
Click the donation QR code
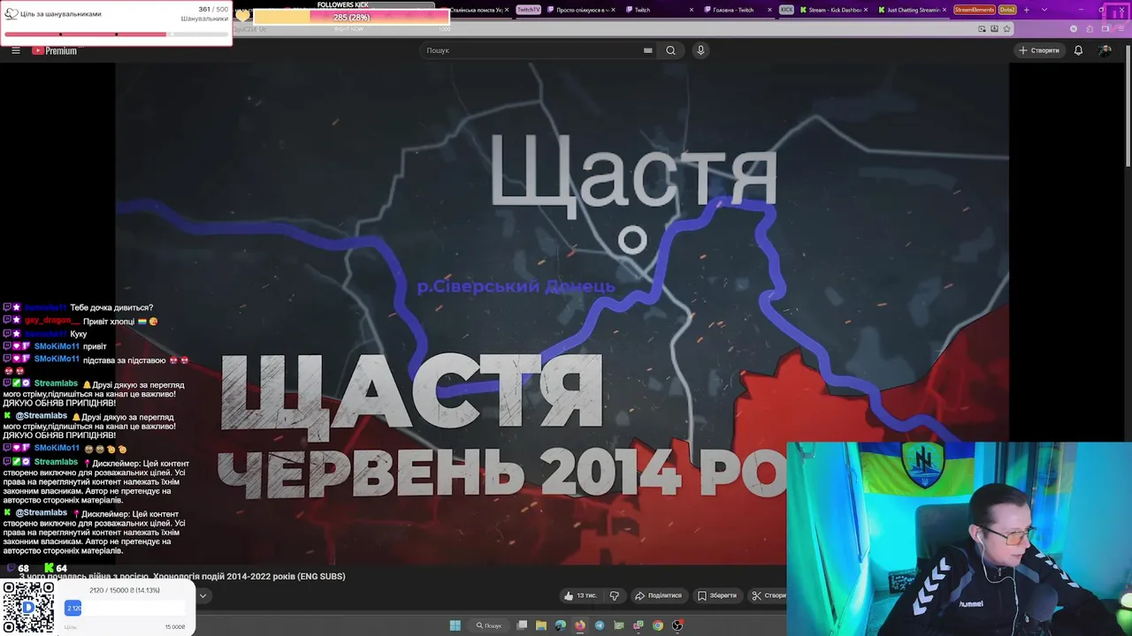(28, 608)
